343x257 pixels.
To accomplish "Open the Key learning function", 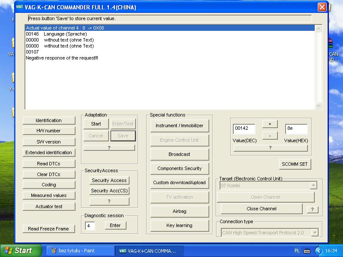I will pos(179,226).
